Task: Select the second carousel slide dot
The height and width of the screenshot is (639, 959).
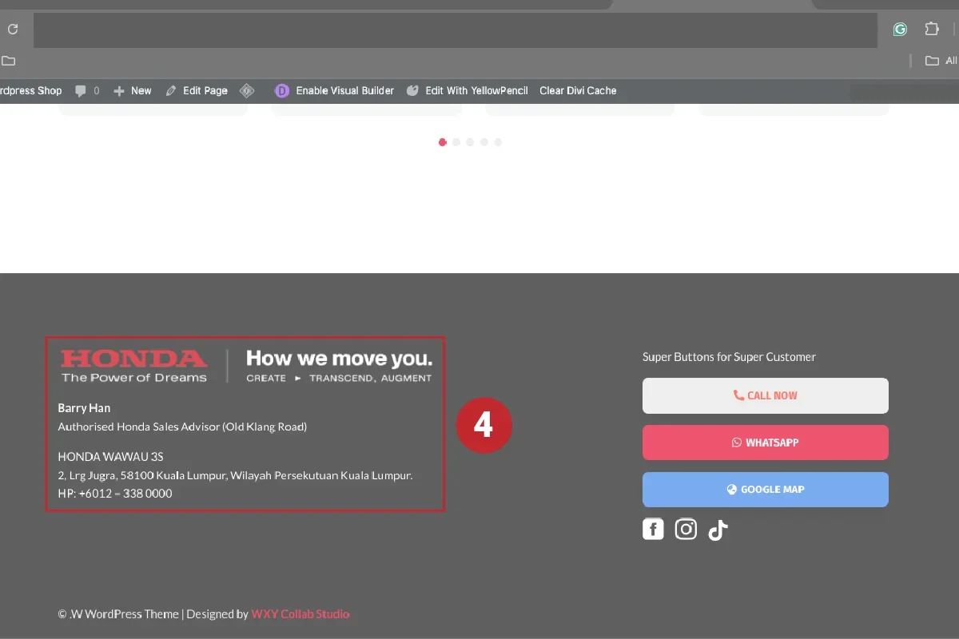Action: click(x=456, y=142)
